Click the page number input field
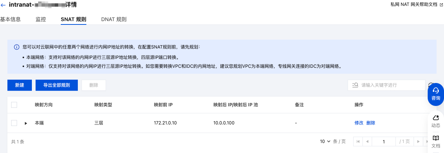This screenshot has width=444, height=153. (384, 142)
